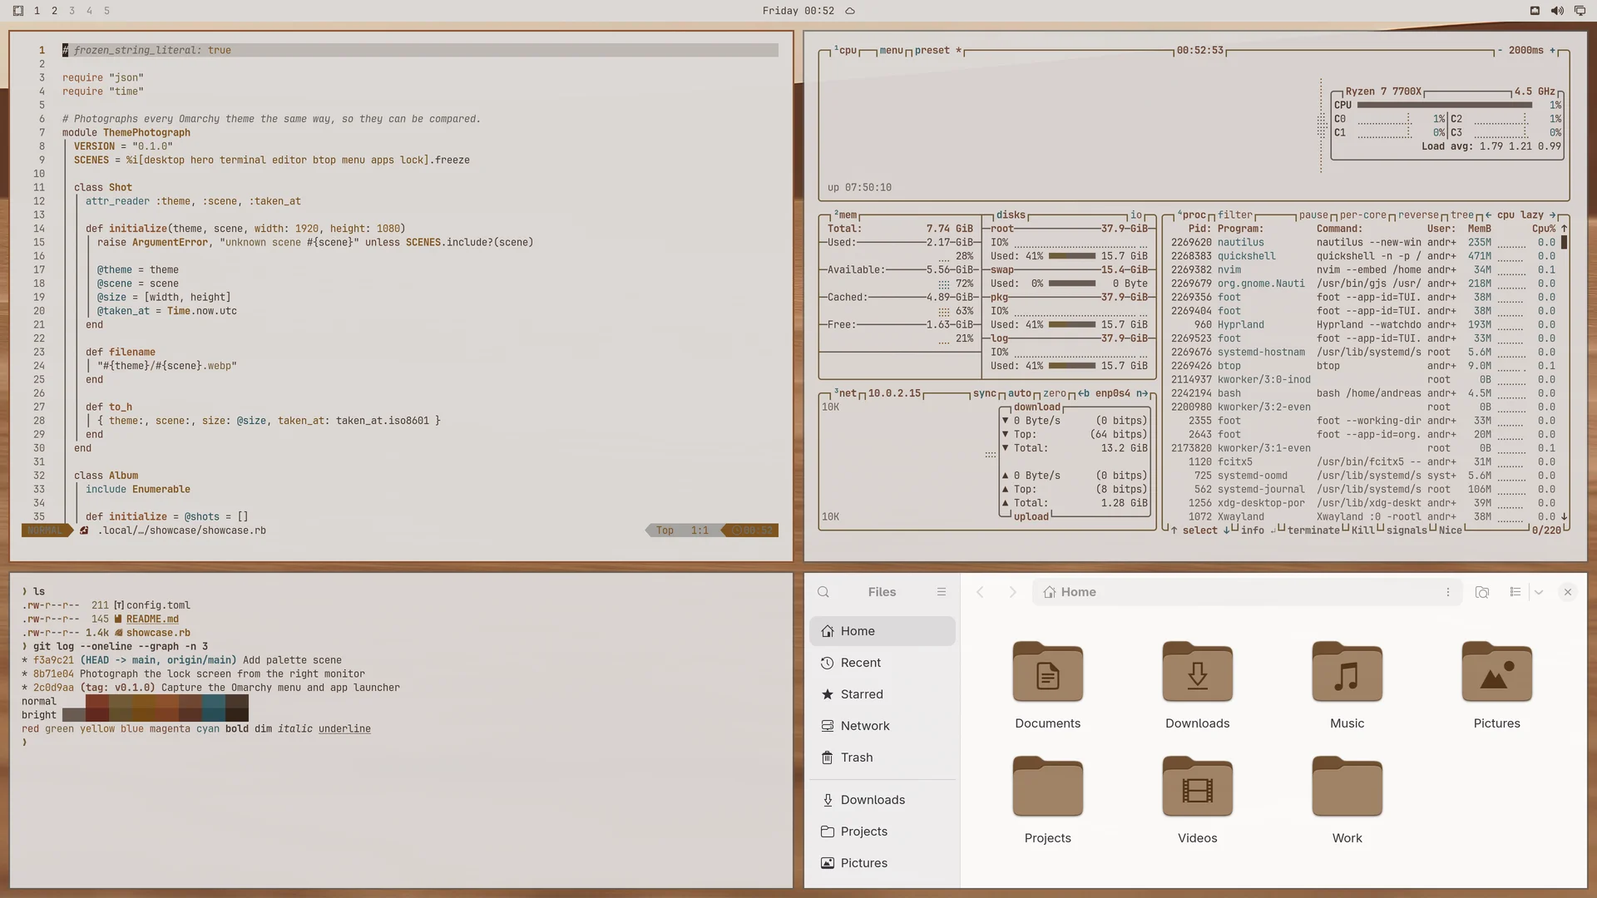Select Recent in the Files sidebar
Screen dimensions: 1597x898
[x=883, y=663]
